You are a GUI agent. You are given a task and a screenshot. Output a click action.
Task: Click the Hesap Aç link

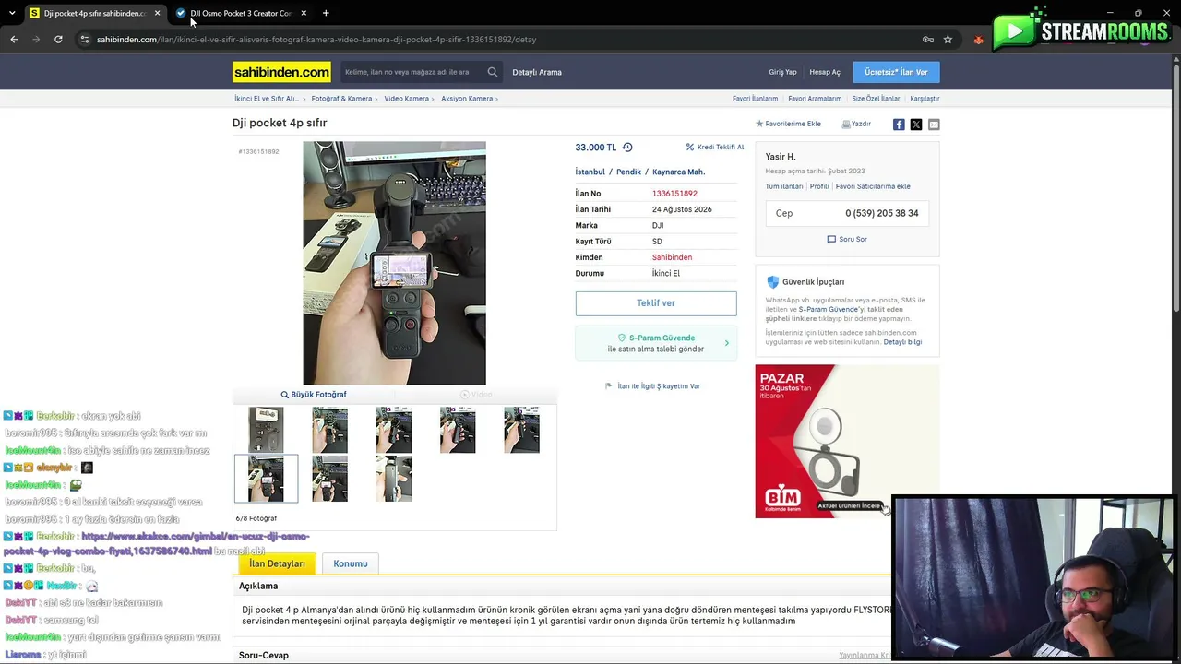click(825, 72)
